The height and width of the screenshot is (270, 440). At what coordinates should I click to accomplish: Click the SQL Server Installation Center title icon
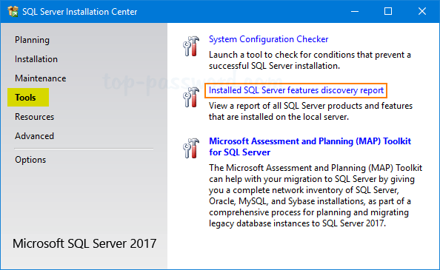coord(13,12)
